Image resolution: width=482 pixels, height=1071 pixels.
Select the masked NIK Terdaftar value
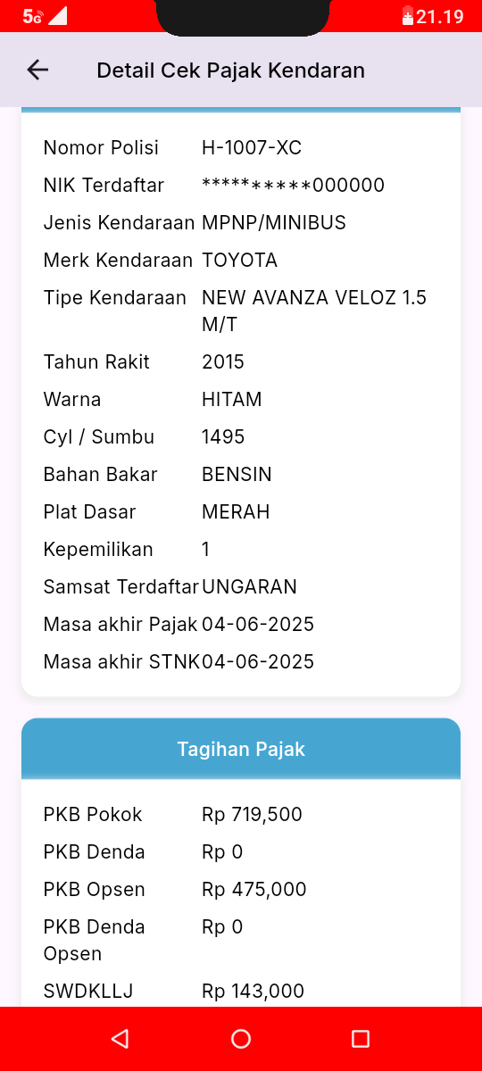[x=293, y=185]
